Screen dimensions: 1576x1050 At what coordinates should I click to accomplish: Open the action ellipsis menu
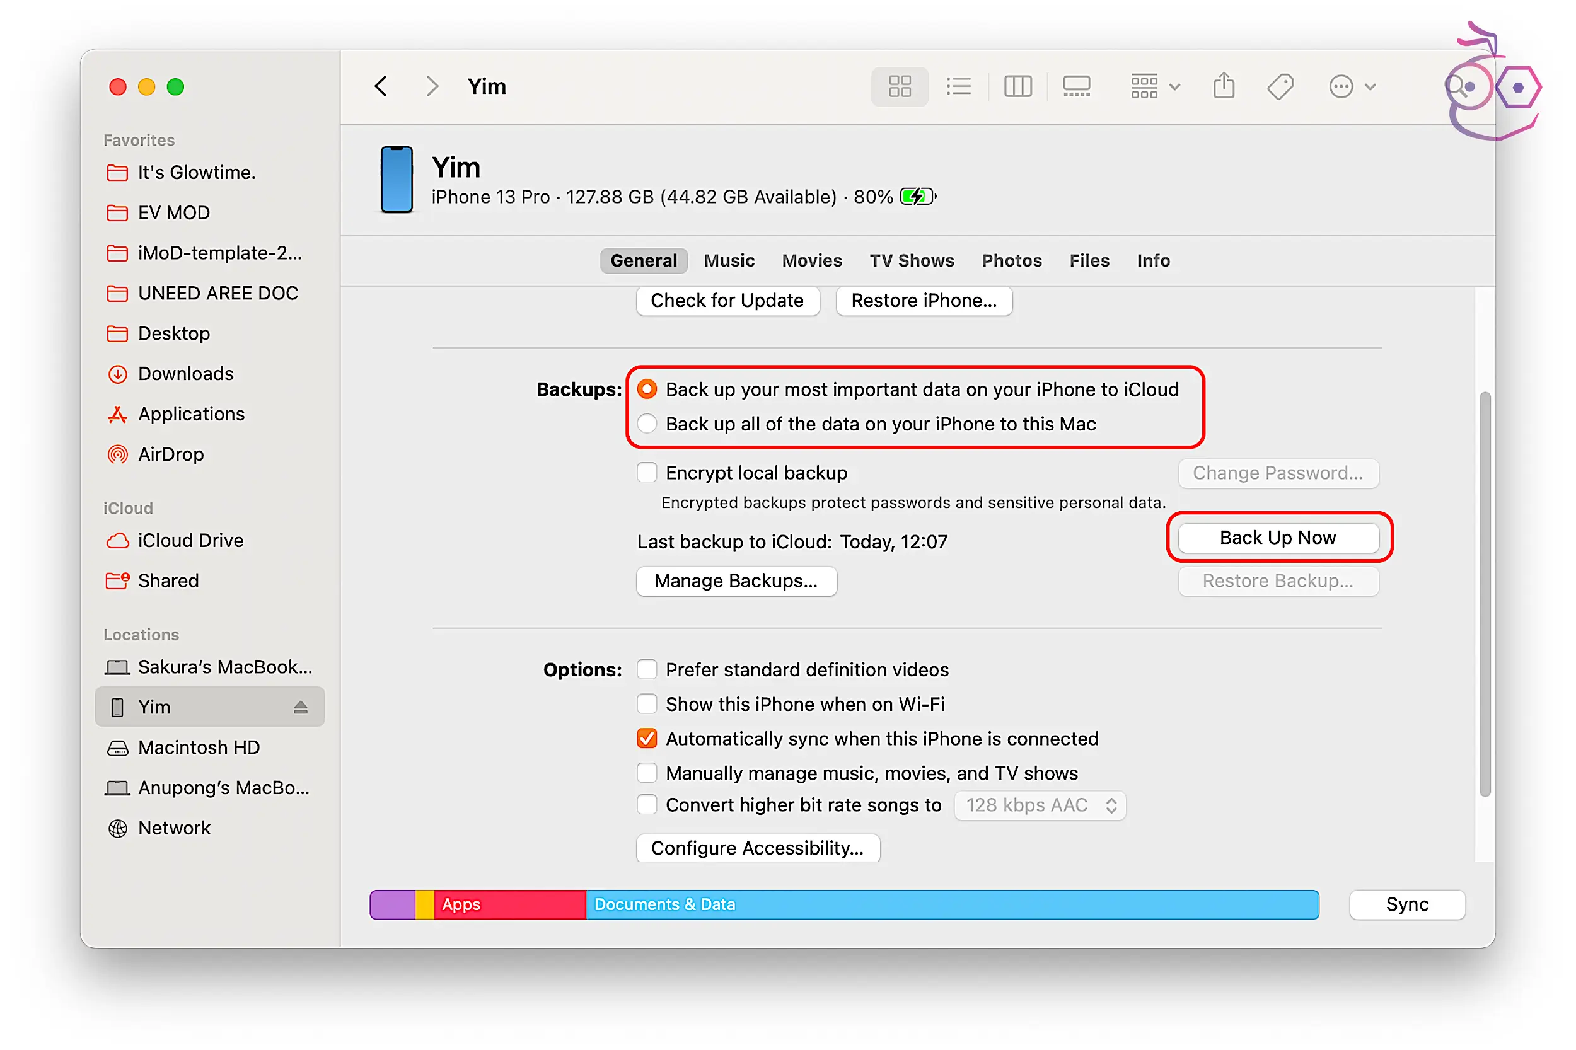(x=1350, y=86)
